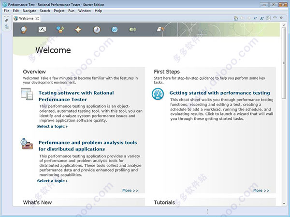The image size is (290, 217).
Task: Reduce font size with small A icon
Action: [x=255, y=18]
